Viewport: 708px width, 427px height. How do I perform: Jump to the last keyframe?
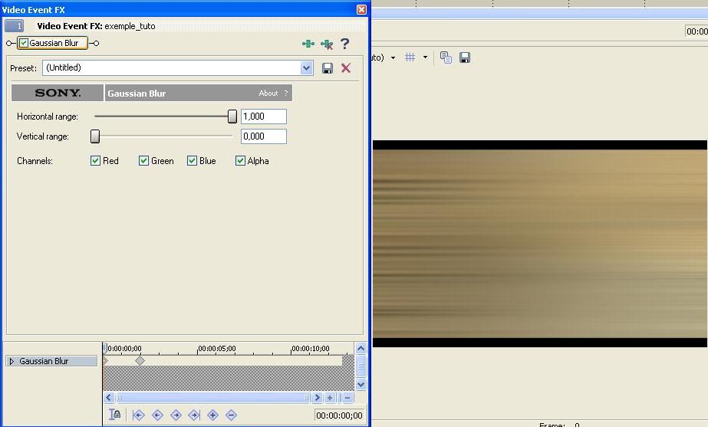coord(194,415)
